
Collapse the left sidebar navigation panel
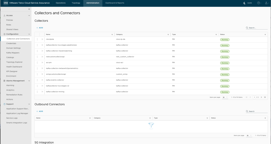[29, 9]
